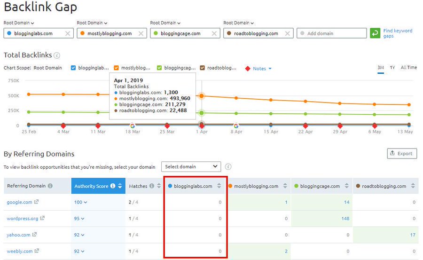The height and width of the screenshot is (260, 423).
Task: Sort blogginglabs.com column arrows
Action: (219, 186)
